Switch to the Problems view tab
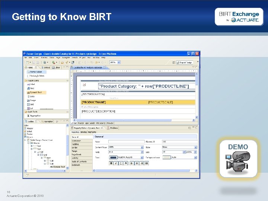 click(113, 128)
